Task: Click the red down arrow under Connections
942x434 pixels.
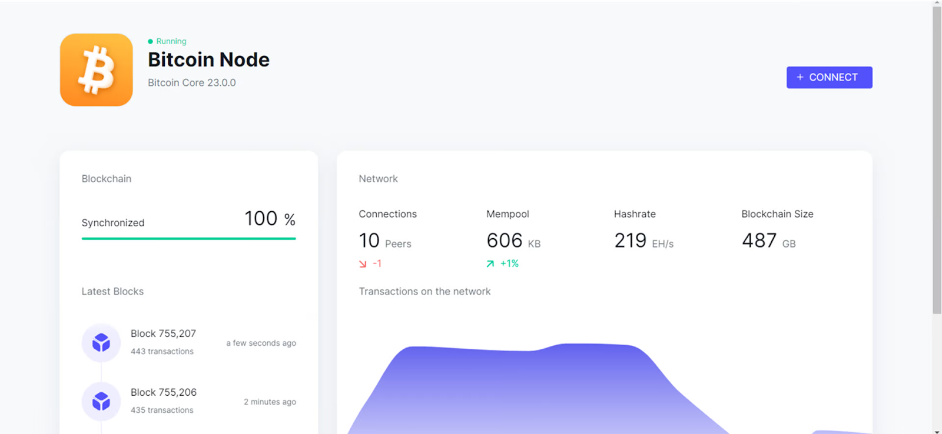Action: [363, 264]
